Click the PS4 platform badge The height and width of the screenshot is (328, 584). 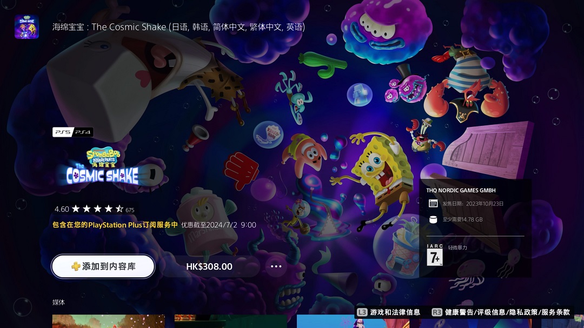tap(83, 132)
